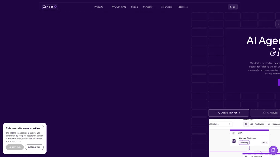Expand the Company dropdown menu
280x157 pixels.
[149, 7]
